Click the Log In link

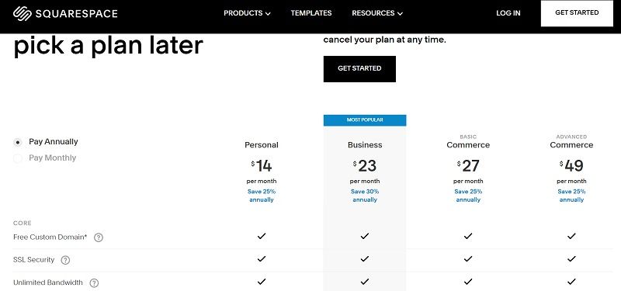(x=508, y=13)
